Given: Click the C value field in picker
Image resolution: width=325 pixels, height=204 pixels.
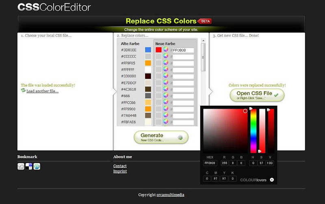Looking at the screenshot, I should pos(207,178).
